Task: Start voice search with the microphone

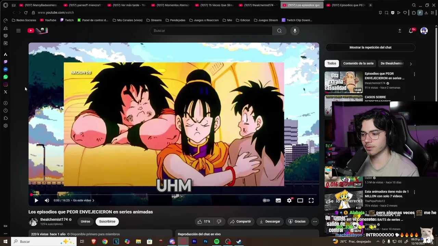Action: click(x=295, y=31)
